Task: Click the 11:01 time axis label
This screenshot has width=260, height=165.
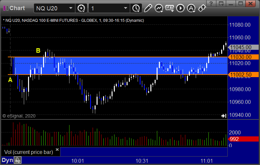Action: point(206,161)
